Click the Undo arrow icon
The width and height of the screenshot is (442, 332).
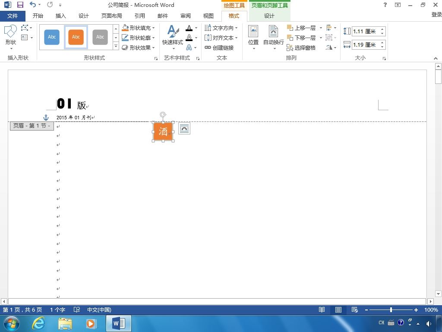(33, 4)
